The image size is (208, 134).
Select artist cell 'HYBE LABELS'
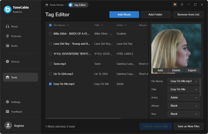125,54
